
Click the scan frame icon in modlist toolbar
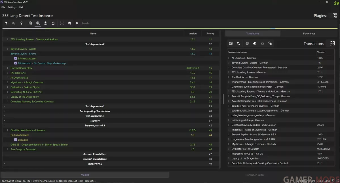click(62, 23)
